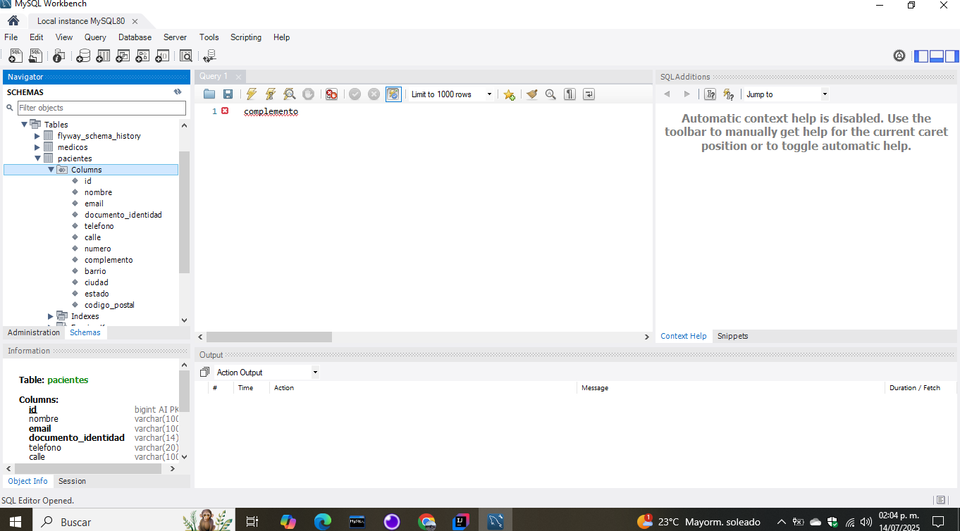The width and height of the screenshot is (960, 531).
Task: Collapse Columns node under pacientes
Action: pyautogui.click(x=51, y=170)
